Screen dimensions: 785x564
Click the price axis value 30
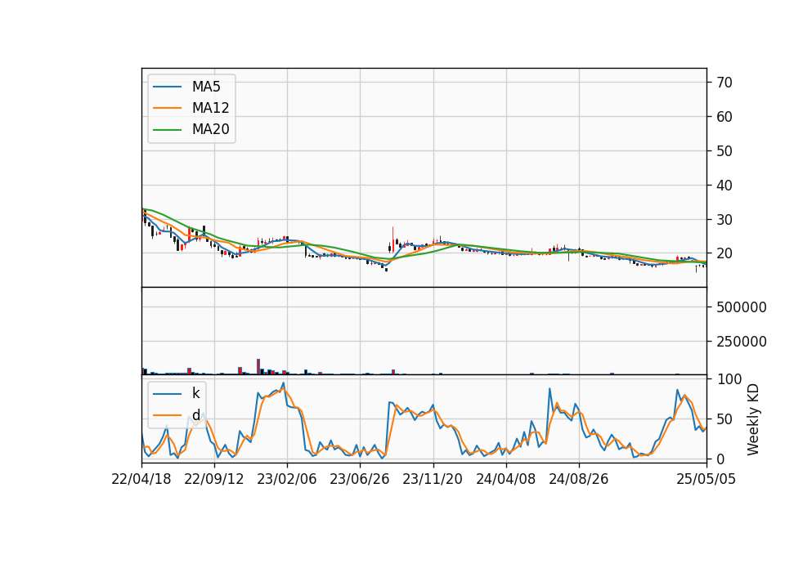point(724,220)
